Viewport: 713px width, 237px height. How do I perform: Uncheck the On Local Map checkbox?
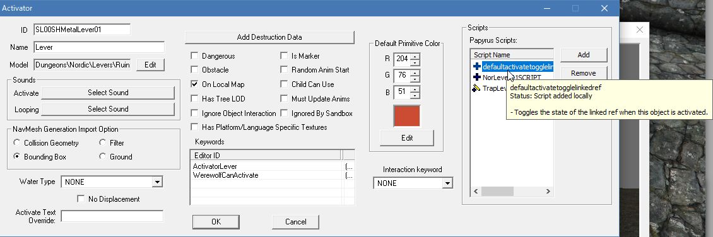coord(194,84)
